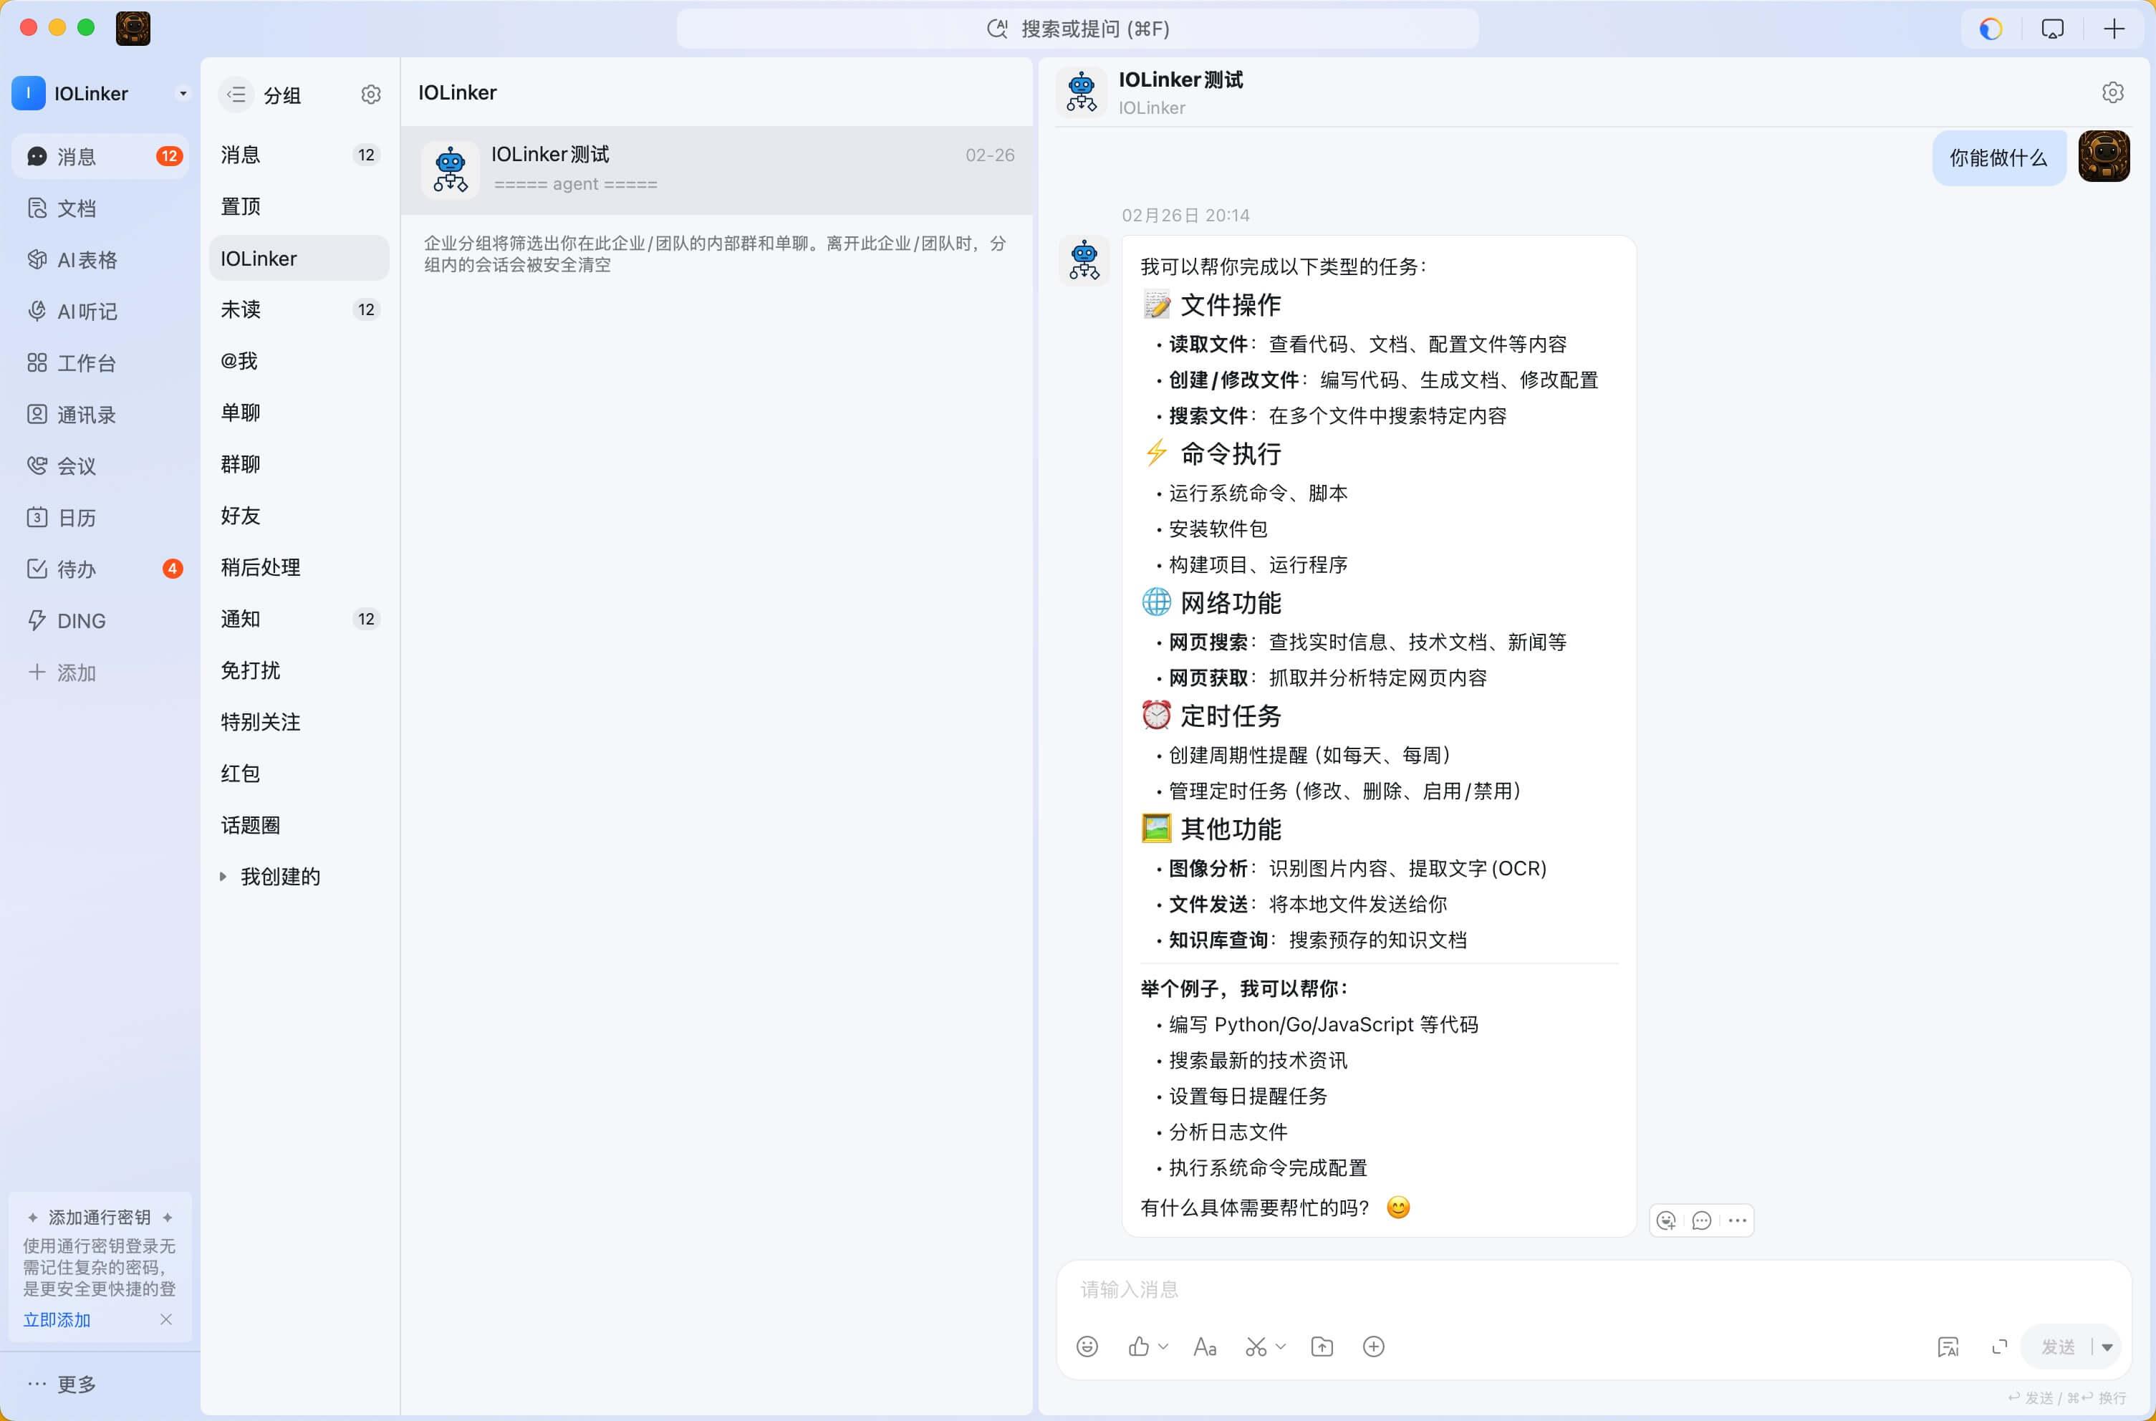Click the bot avatar beside the task list message
This screenshot has width=2156, height=1421.
pyautogui.click(x=1084, y=261)
